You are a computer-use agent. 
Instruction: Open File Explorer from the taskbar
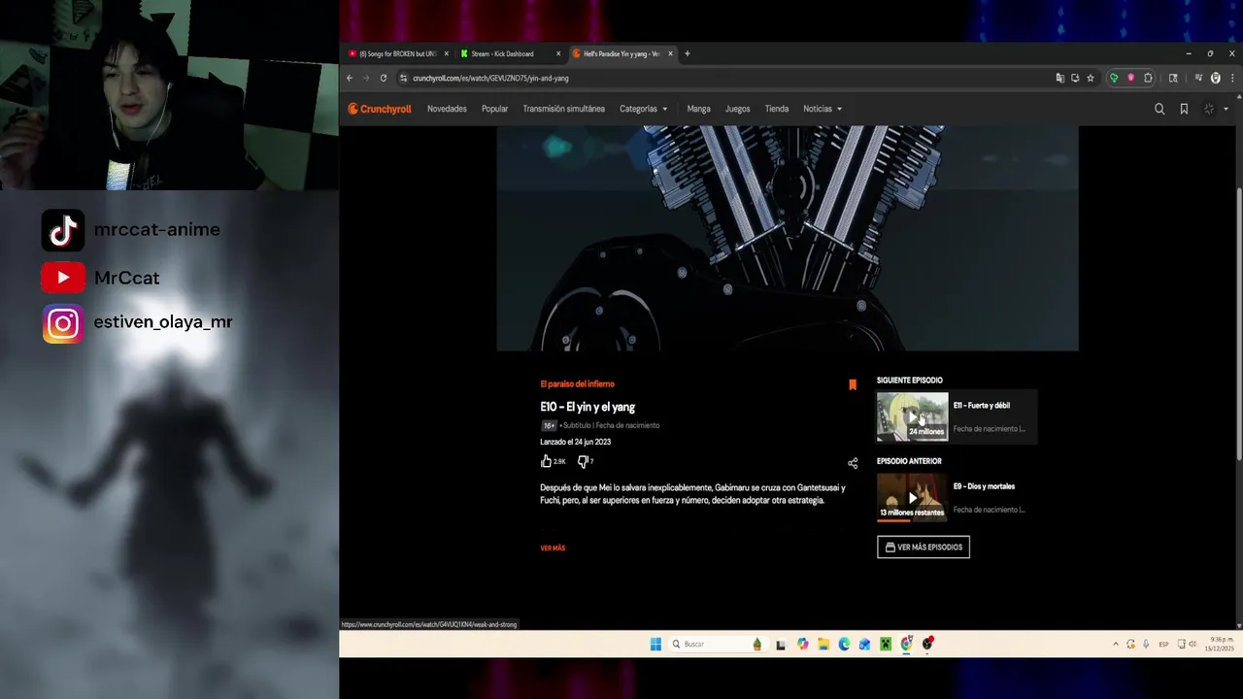click(823, 644)
